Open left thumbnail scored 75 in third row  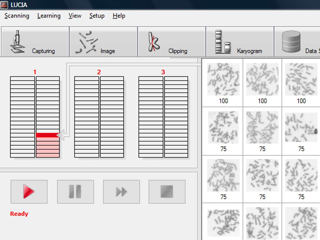[x=223, y=175]
